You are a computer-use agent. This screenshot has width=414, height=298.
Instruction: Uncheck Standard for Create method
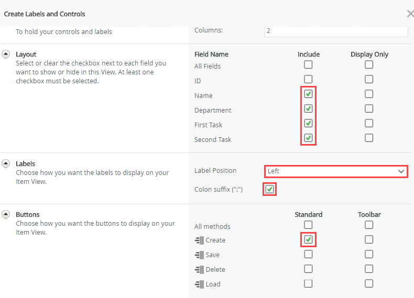[x=308, y=239]
